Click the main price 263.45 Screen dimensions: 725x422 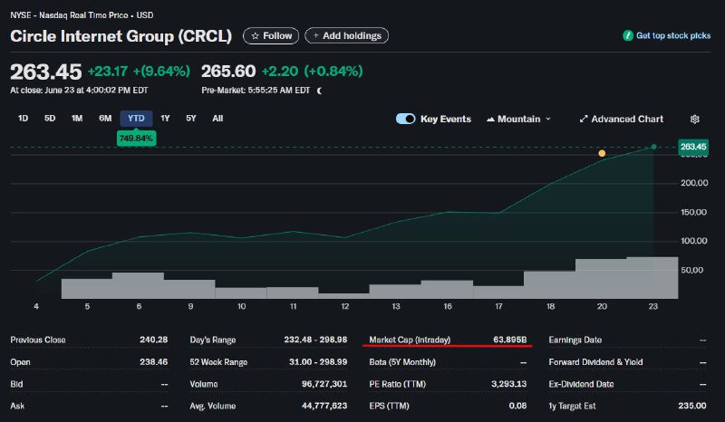click(x=46, y=72)
